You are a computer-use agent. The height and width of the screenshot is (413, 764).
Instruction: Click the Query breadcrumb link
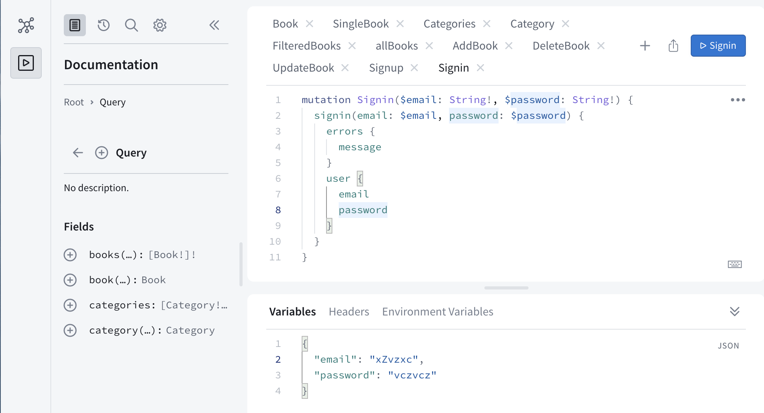click(x=113, y=102)
